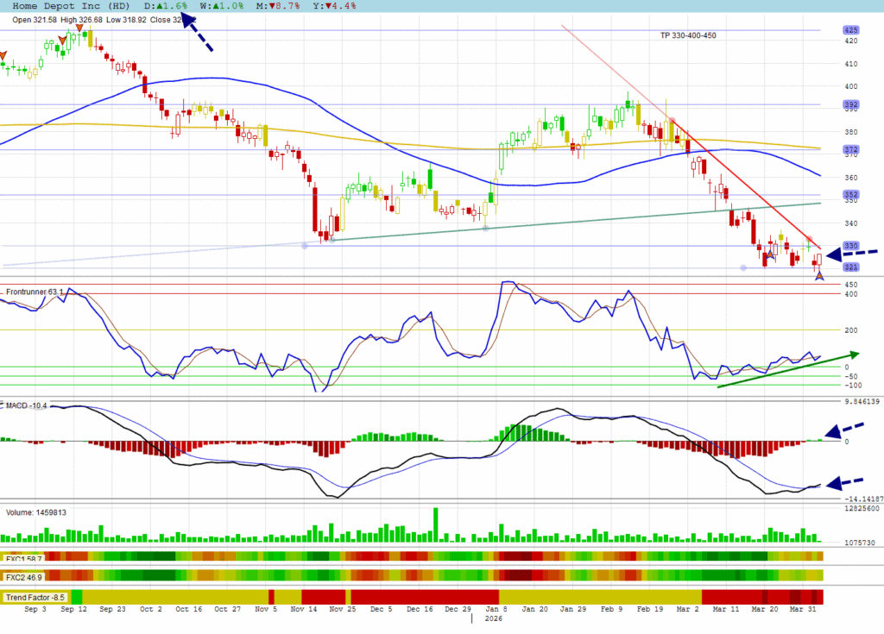Click the Trend Factor -8.5 label
This screenshot has height=634, width=884.
pos(35,597)
